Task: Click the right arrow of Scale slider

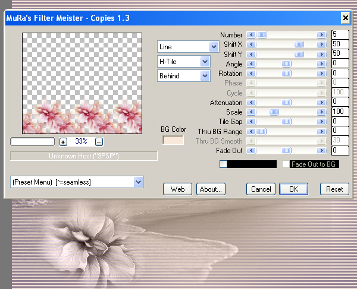Action: [321, 112]
